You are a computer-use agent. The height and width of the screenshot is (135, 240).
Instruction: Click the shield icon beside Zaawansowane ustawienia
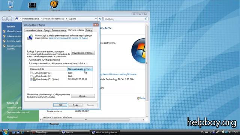4,46
